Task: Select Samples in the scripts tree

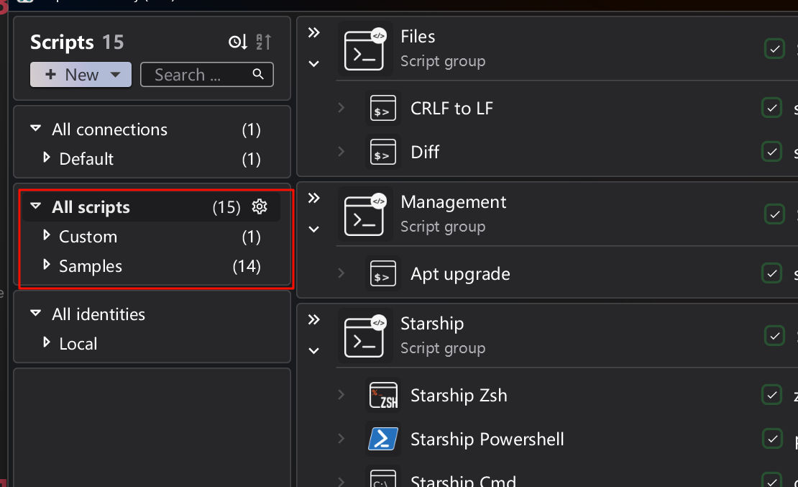Action: click(x=91, y=266)
